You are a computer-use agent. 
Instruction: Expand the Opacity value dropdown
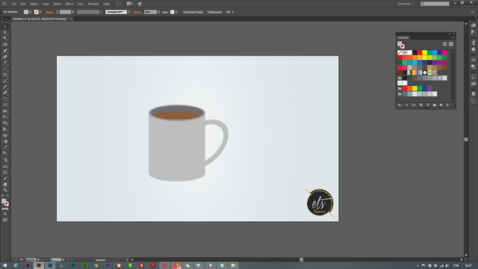click(x=159, y=12)
